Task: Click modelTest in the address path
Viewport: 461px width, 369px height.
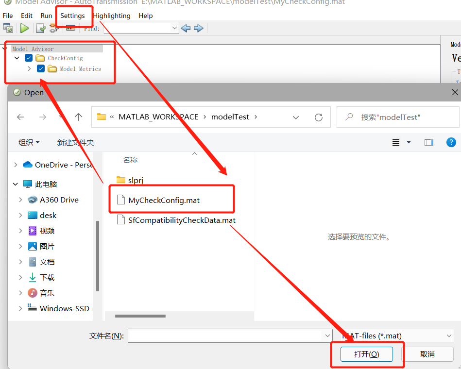Action: (x=230, y=117)
